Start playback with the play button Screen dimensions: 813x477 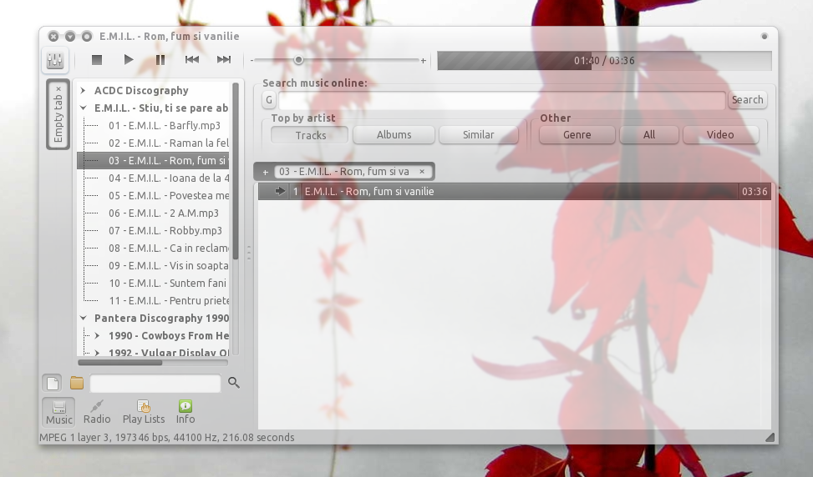(128, 60)
